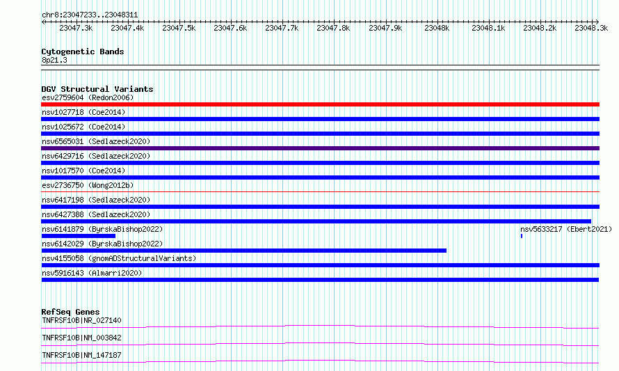Click the 23048.1k ruler tick label
The width and height of the screenshot is (619, 371).
pyautogui.click(x=488, y=28)
